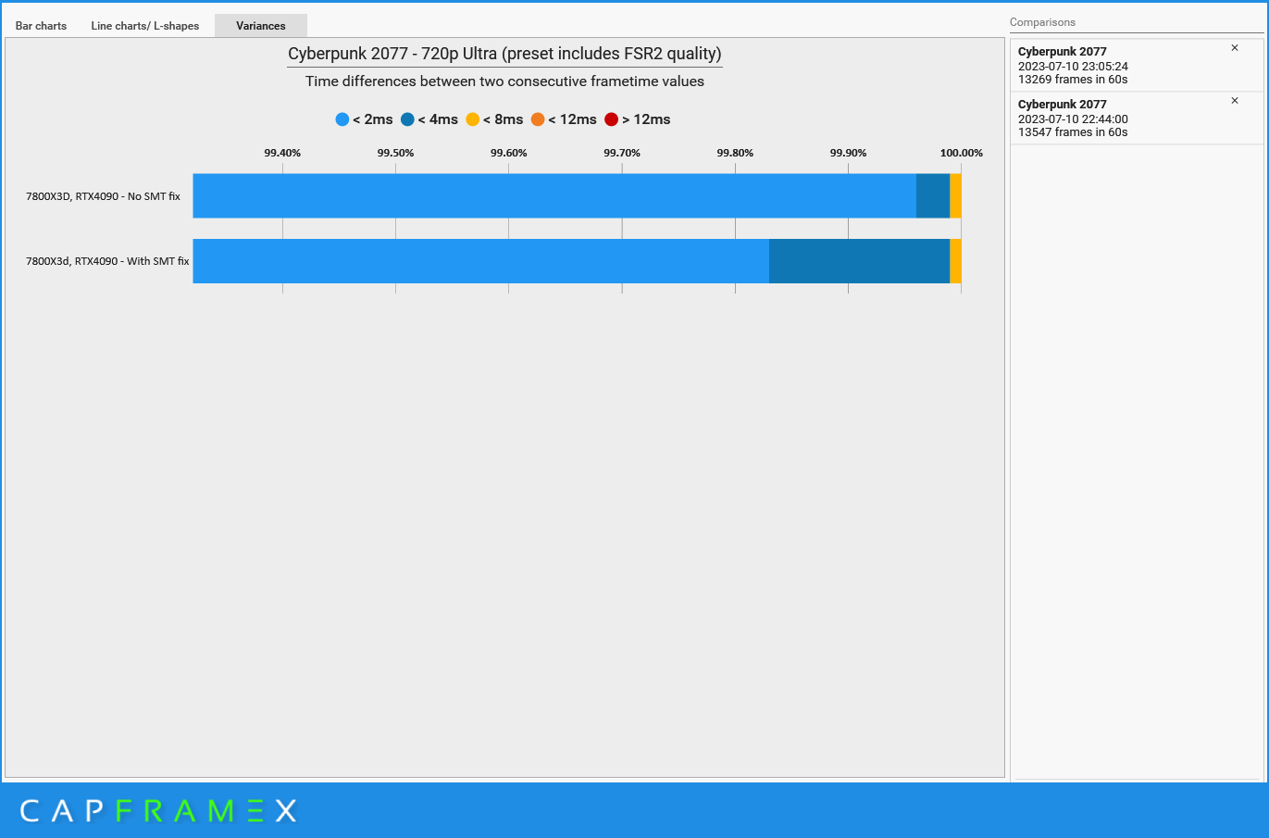Click the Comparisons panel header
1269x838 pixels.
pos(1042,22)
